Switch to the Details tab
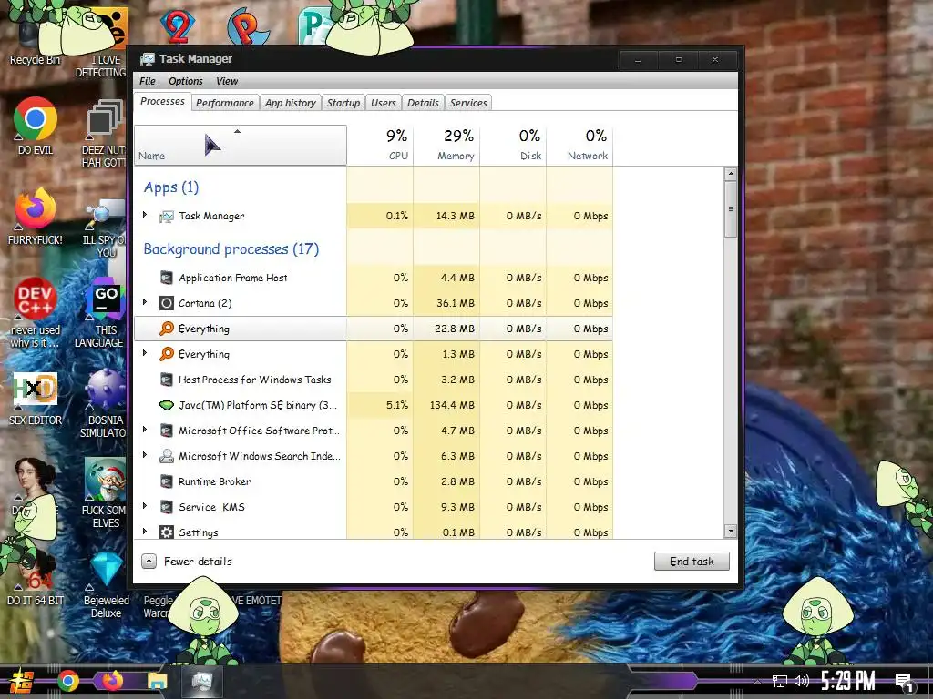Screen dimensions: 933x699 pyautogui.click(x=423, y=103)
